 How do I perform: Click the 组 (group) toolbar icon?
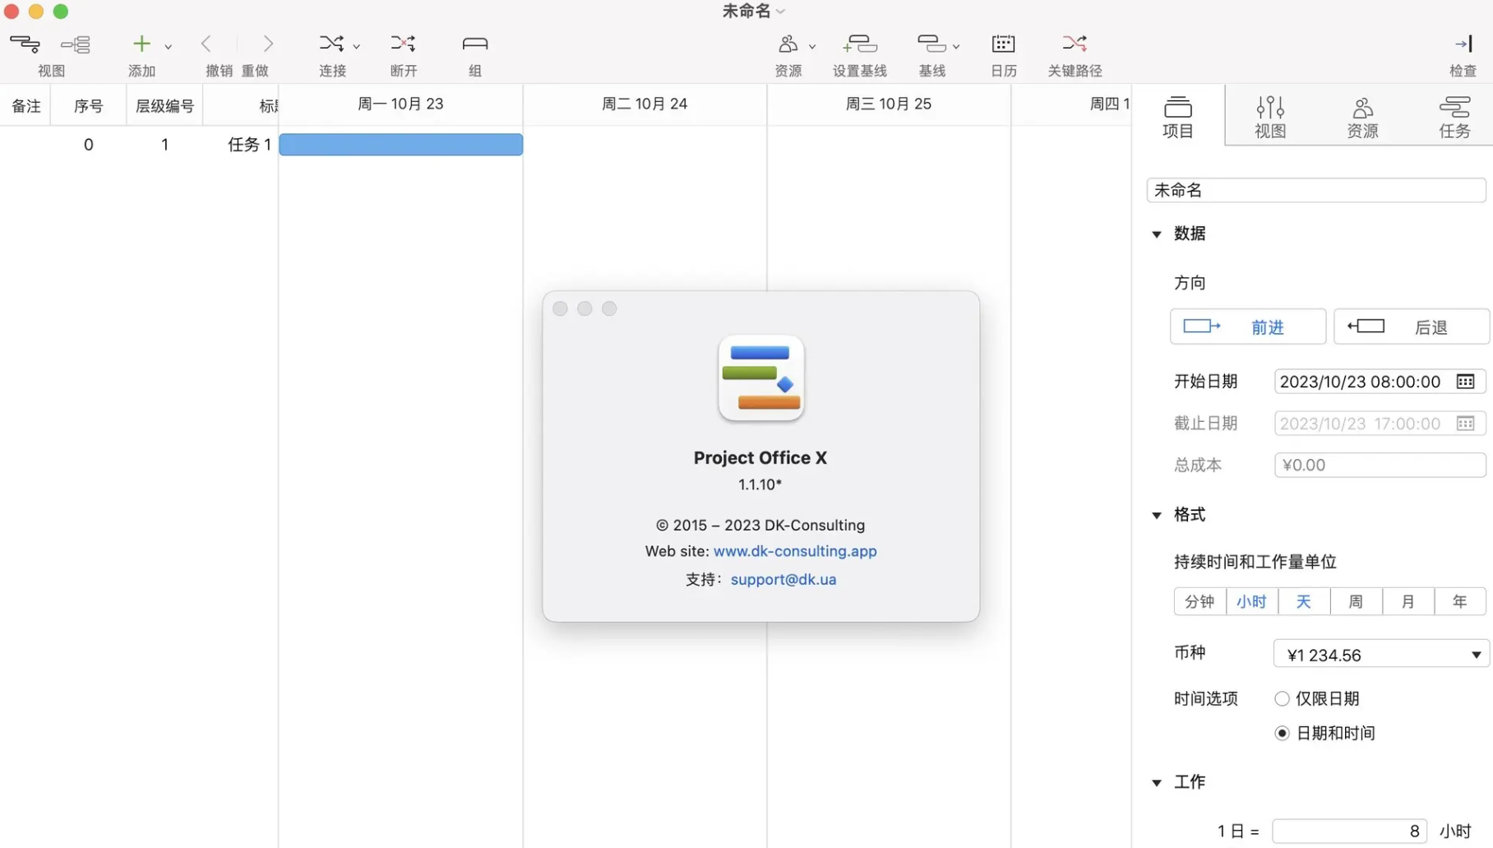[x=474, y=53]
